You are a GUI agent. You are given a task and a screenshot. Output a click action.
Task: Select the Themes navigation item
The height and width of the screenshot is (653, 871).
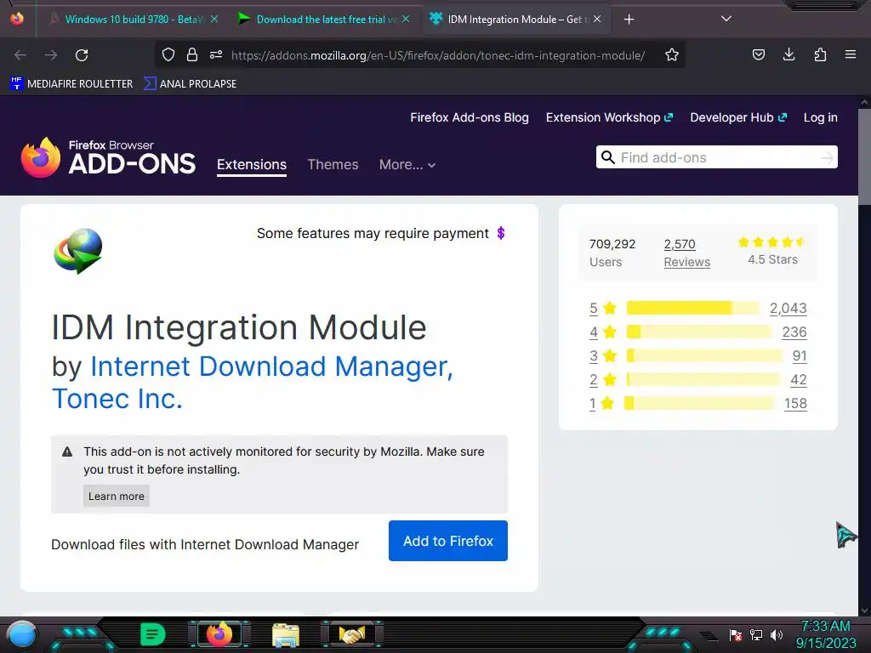333,164
